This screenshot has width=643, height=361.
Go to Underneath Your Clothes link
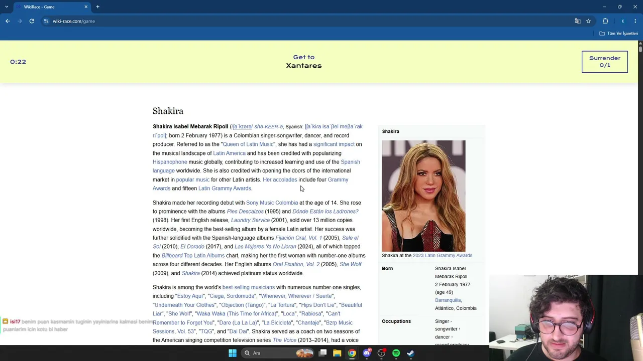[185, 305]
